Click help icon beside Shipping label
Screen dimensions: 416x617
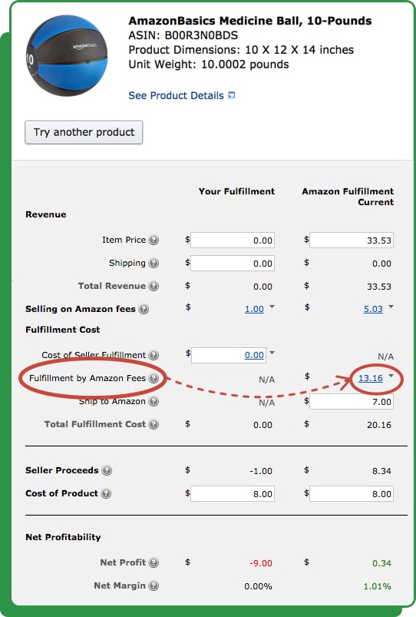154,263
